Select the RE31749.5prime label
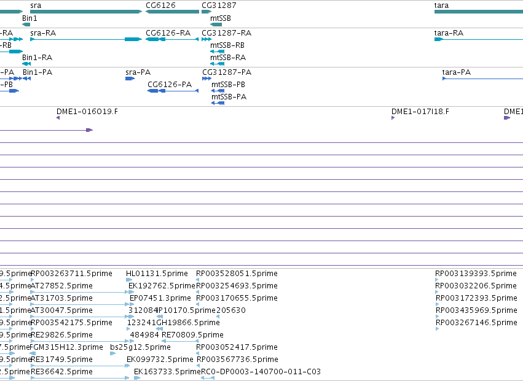The image size is (523, 381). tap(61, 360)
